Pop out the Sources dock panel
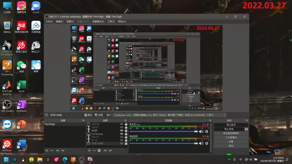This screenshot has height=164, width=292. [125, 121]
